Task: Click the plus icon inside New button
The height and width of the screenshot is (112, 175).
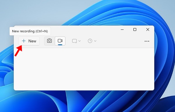Action: click(x=24, y=41)
